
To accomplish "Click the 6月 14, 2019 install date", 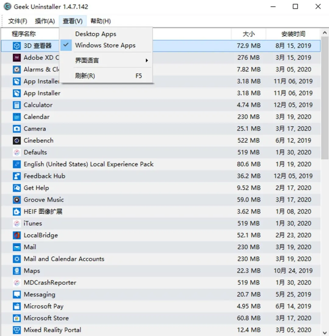I will point(293,307).
